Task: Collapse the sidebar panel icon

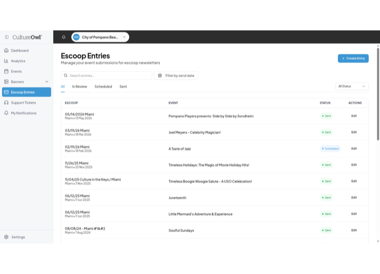Action: (x=7, y=37)
